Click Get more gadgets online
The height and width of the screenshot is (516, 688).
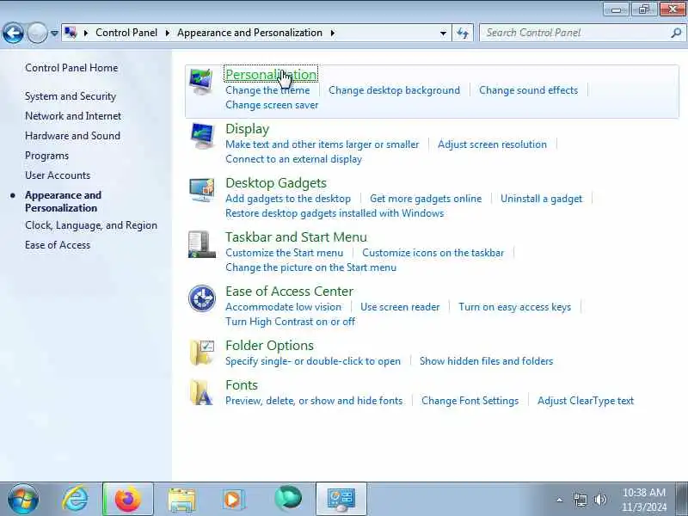(x=426, y=199)
